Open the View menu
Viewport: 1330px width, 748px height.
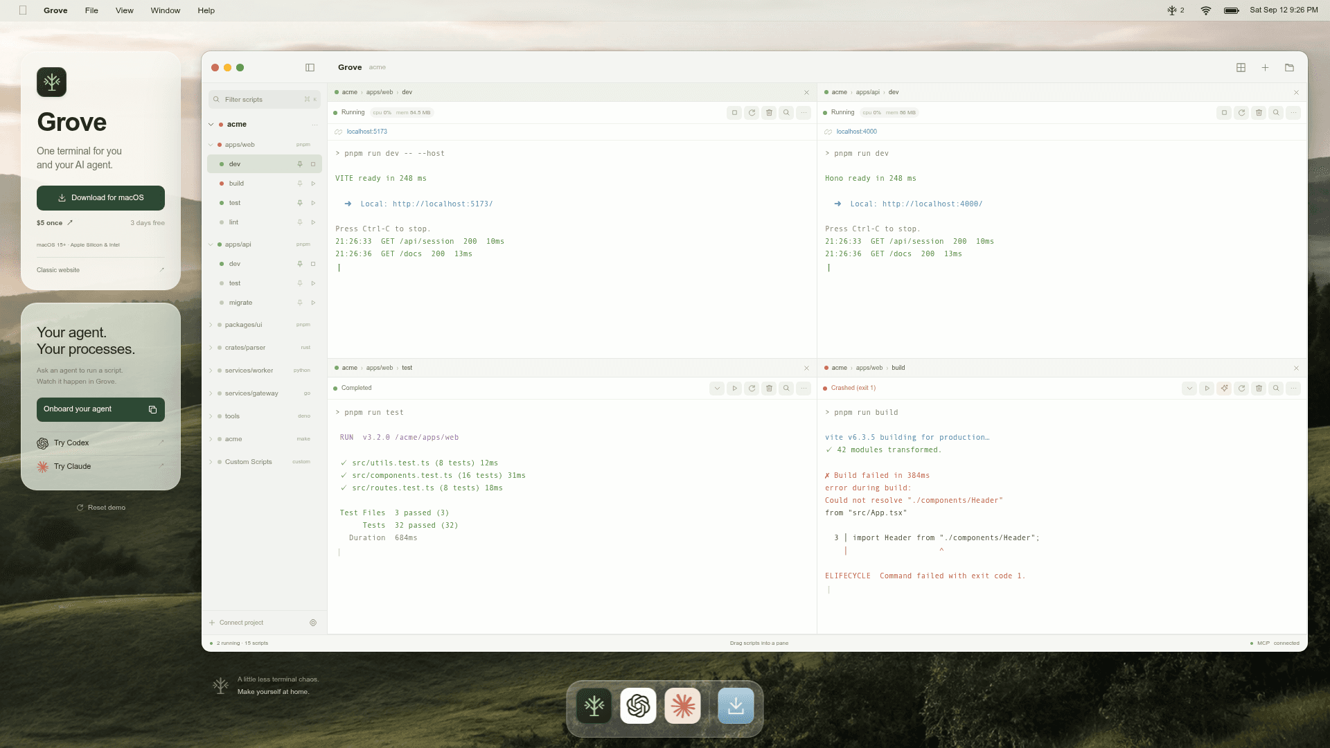pyautogui.click(x=125, y=10)
